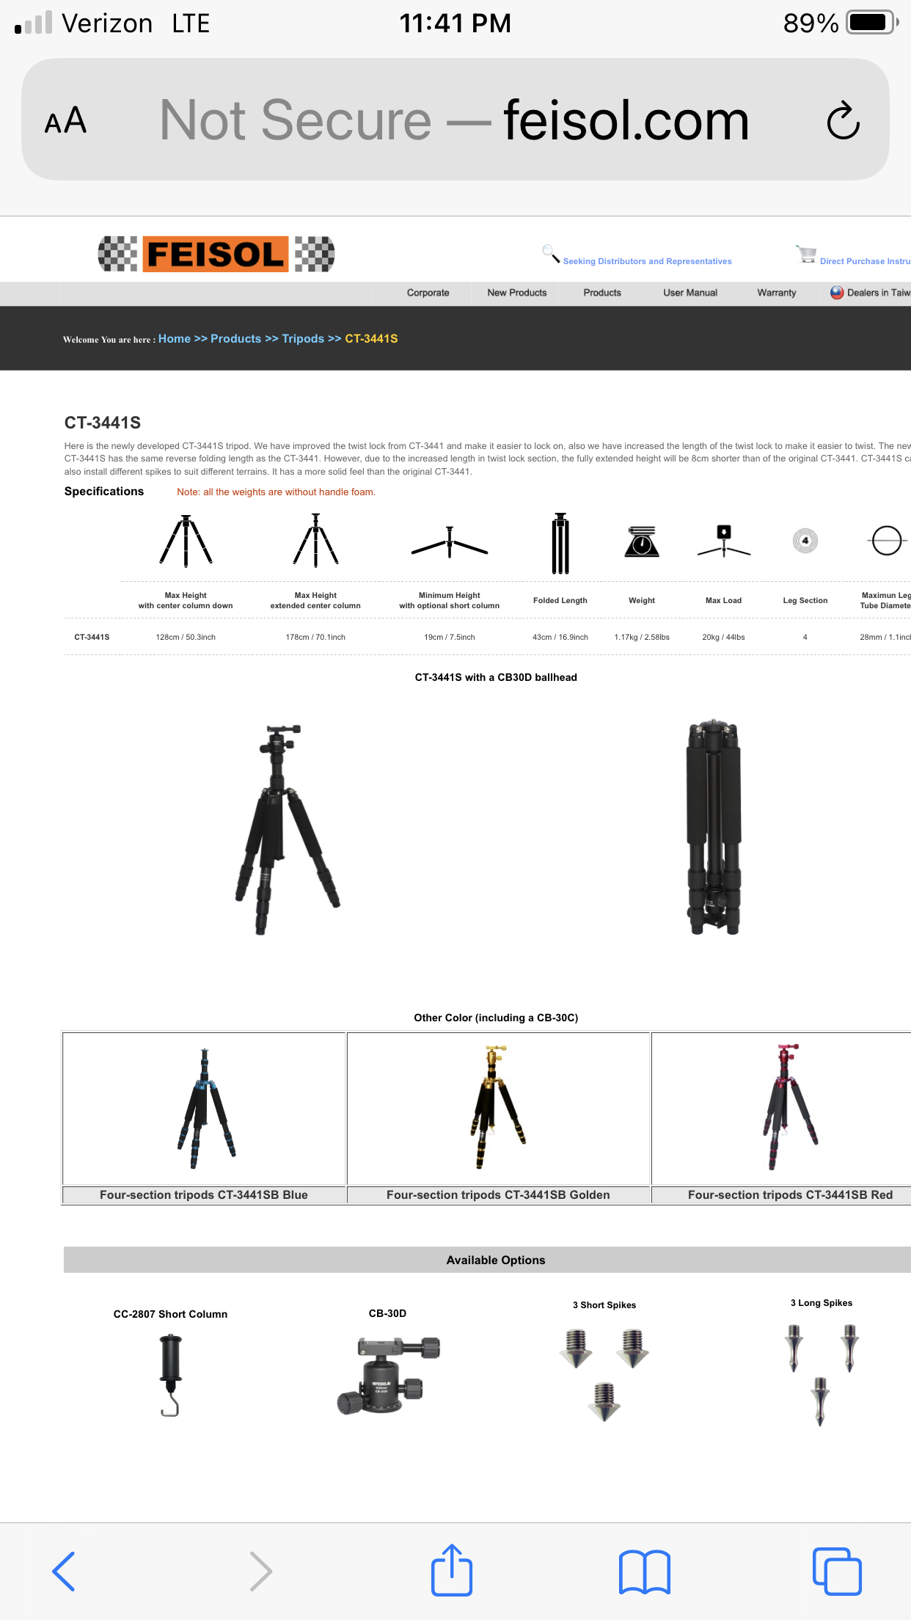
Task: Click the FEISOL logo
Action: [x=216, y=254]
